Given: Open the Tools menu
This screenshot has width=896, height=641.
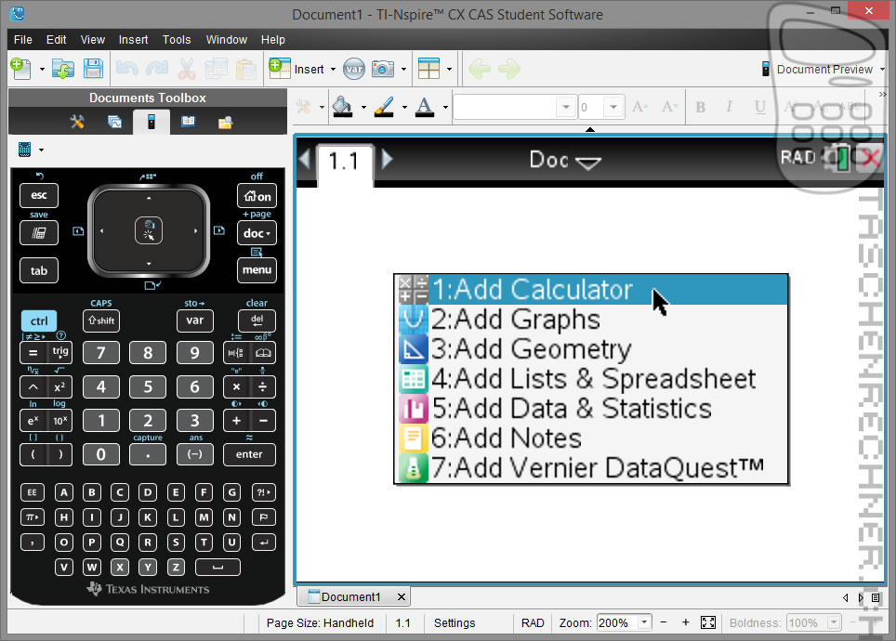Looking at the screenshot, I should click(176, 40).
